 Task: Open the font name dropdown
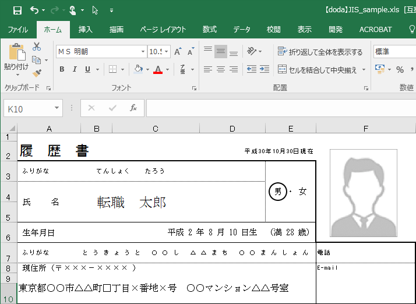[x=143, y=51]
